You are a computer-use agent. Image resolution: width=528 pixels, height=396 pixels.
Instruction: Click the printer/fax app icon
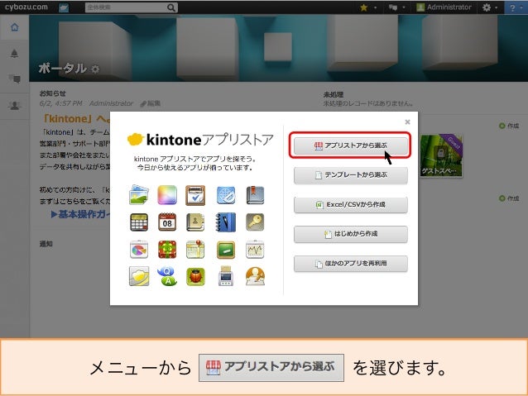(x=226, y=277)
